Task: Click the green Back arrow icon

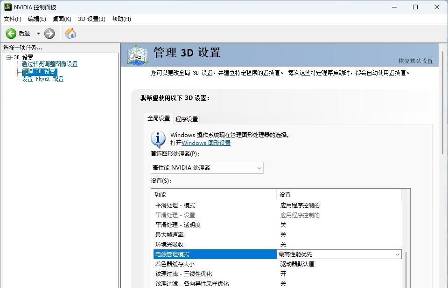Action: 11,34
